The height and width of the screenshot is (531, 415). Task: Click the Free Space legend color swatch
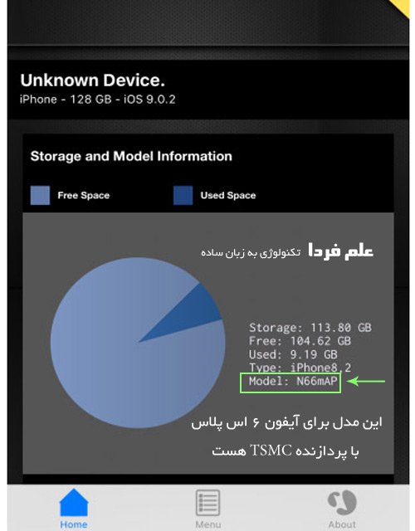(x=40, y=196)
